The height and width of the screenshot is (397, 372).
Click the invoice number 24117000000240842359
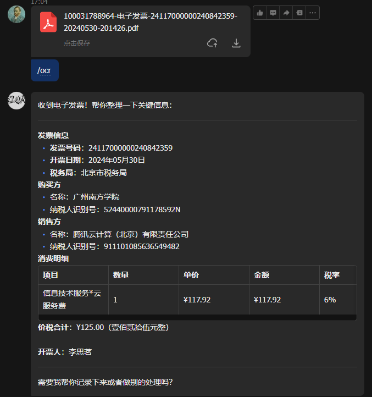pyautogui.click(x=130, y=148)
